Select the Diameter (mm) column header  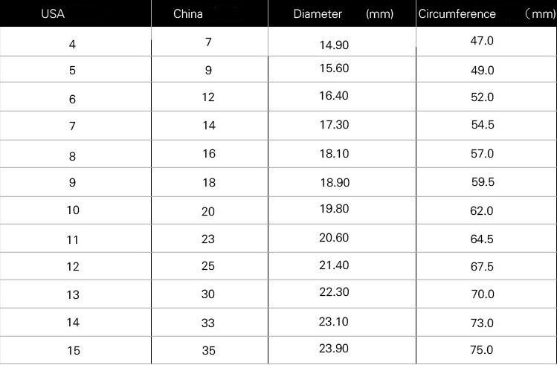(x=342, y=14)
